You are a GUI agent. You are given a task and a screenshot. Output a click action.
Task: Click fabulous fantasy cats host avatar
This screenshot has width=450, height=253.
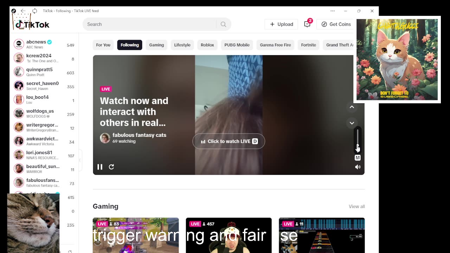(105, 138)
